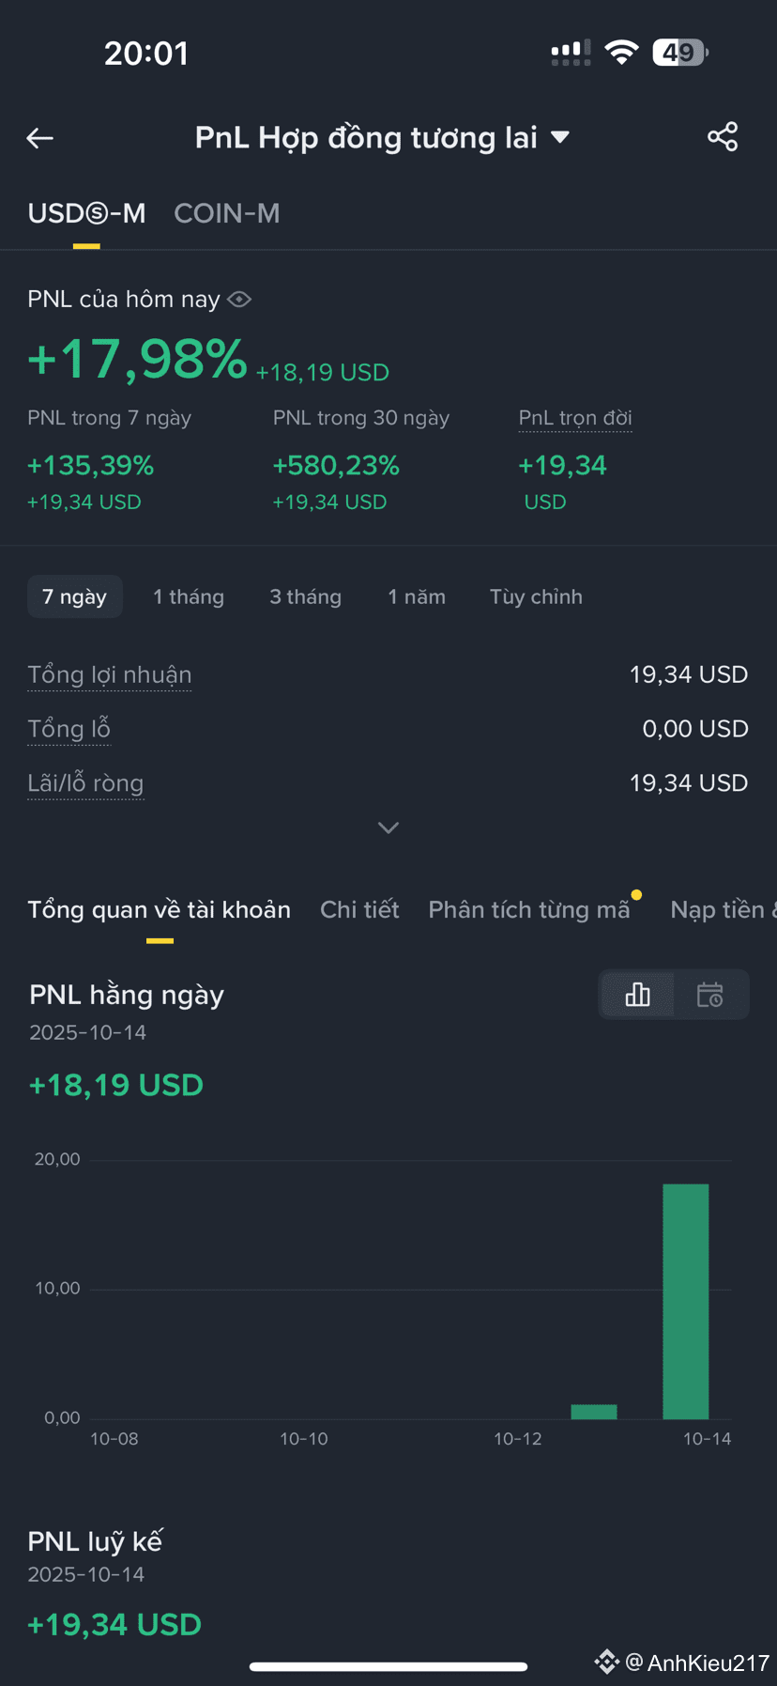Open Phân tích từng mã tab
The height and width of the screenshot is (1686, 777).
(x=529, y=909)
